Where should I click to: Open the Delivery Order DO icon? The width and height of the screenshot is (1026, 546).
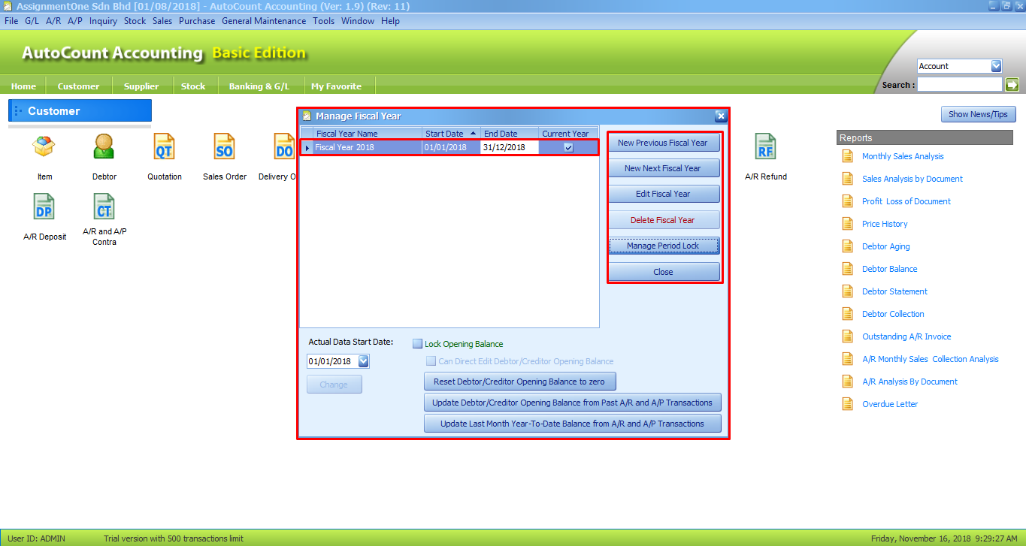point(284,146)
